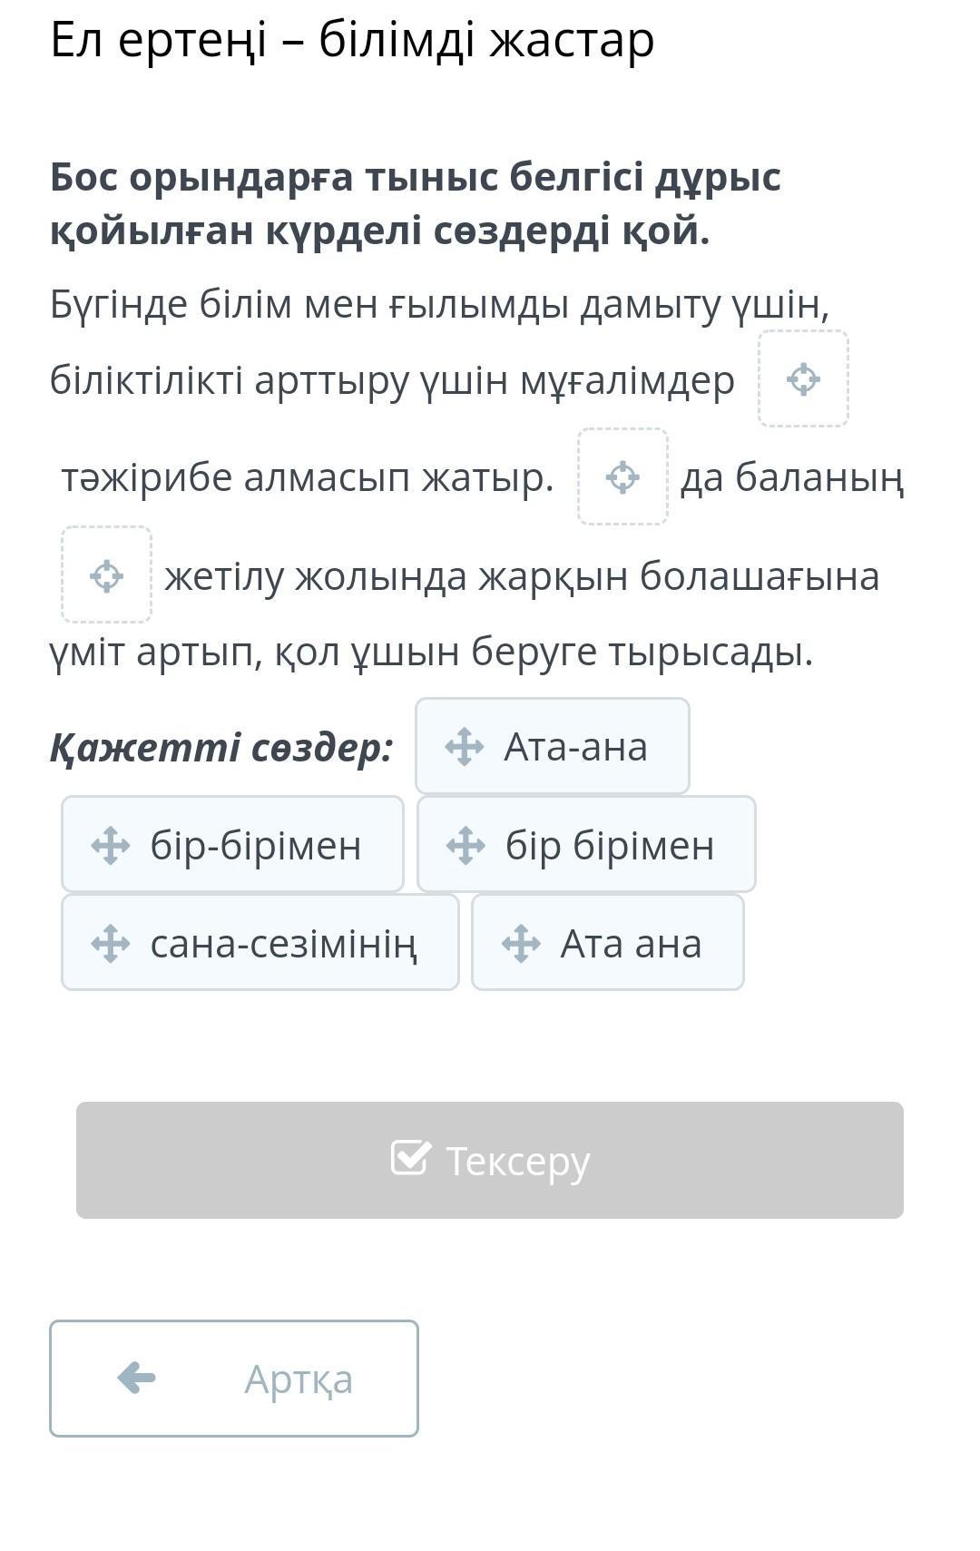Click move icon beside unhyphenated бір бірімен
980x1551 pixels.
click(x=465, y=845)
